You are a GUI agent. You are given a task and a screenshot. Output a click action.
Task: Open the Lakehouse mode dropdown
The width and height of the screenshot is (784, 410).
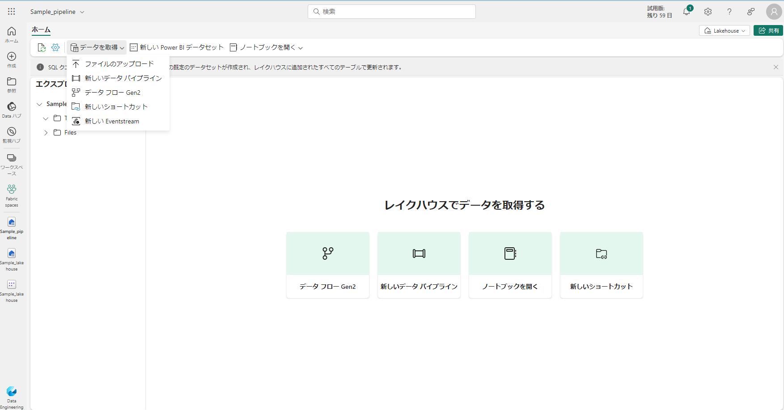tap(725, 30)
